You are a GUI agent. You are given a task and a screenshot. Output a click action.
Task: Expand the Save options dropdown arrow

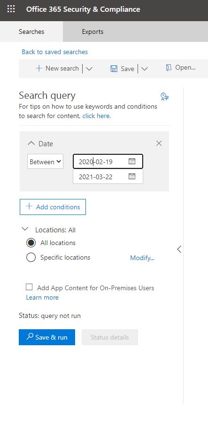click(145, 69)
